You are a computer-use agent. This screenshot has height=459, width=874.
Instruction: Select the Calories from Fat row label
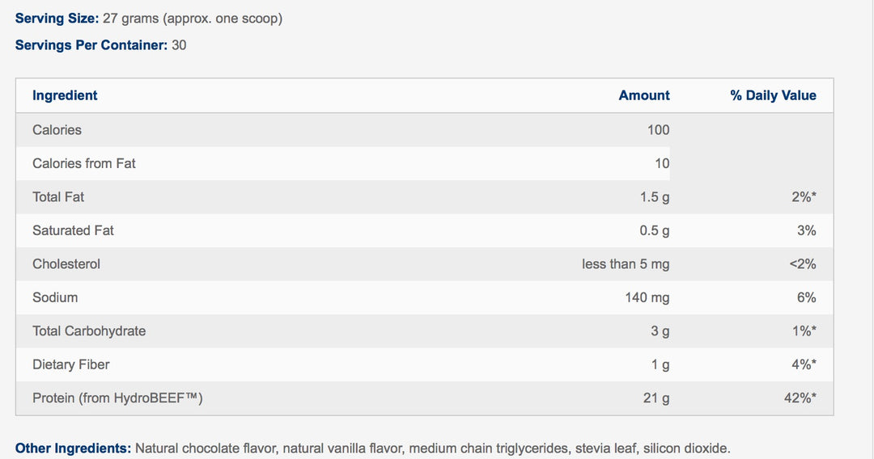pyautogui.click(x=83, y=163)
